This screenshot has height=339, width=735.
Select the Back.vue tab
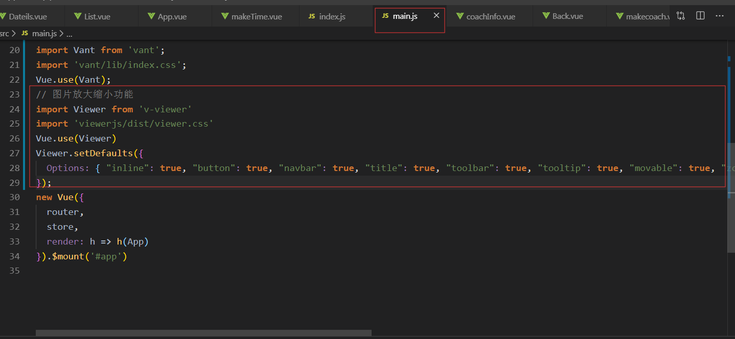click(567, 16)
